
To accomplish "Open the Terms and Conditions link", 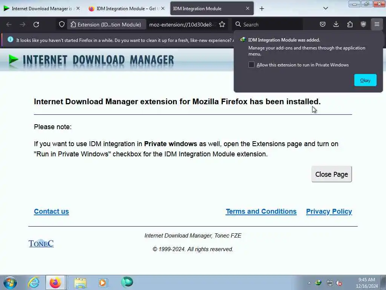I will [261, 211].
